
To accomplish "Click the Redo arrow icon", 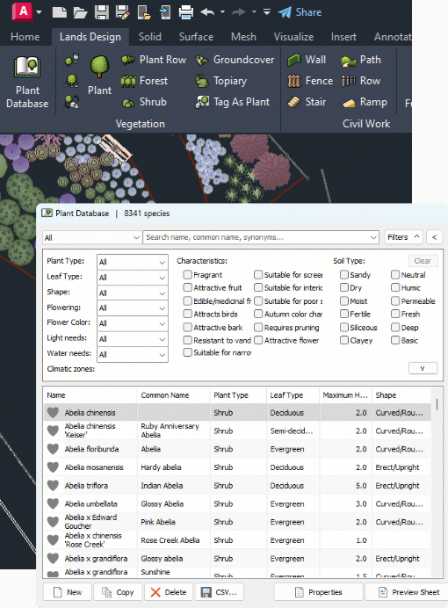I will point(239,12).
